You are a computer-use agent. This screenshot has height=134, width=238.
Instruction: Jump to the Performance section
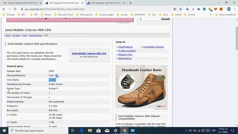point(125,58)
